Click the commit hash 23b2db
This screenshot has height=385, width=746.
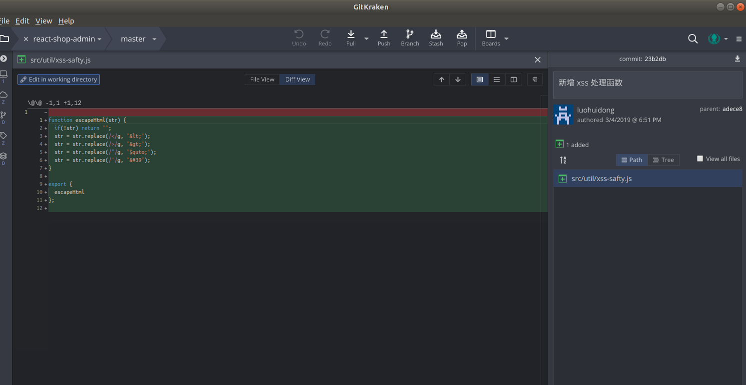click(x=655, y=59)
